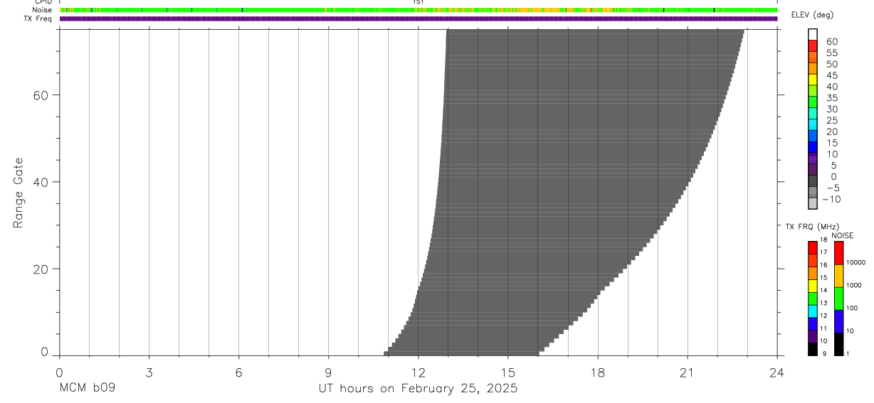Click the x-axis tick label '18'

[597, 371]
